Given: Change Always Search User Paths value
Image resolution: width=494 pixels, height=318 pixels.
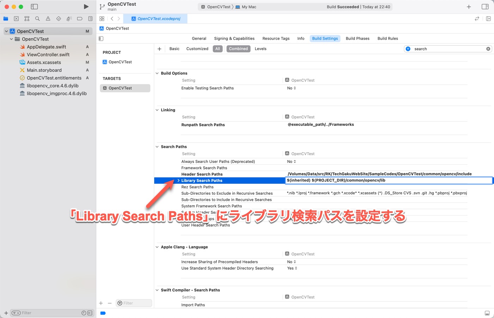Looking at the screenshot, I should tap(291, 162).
